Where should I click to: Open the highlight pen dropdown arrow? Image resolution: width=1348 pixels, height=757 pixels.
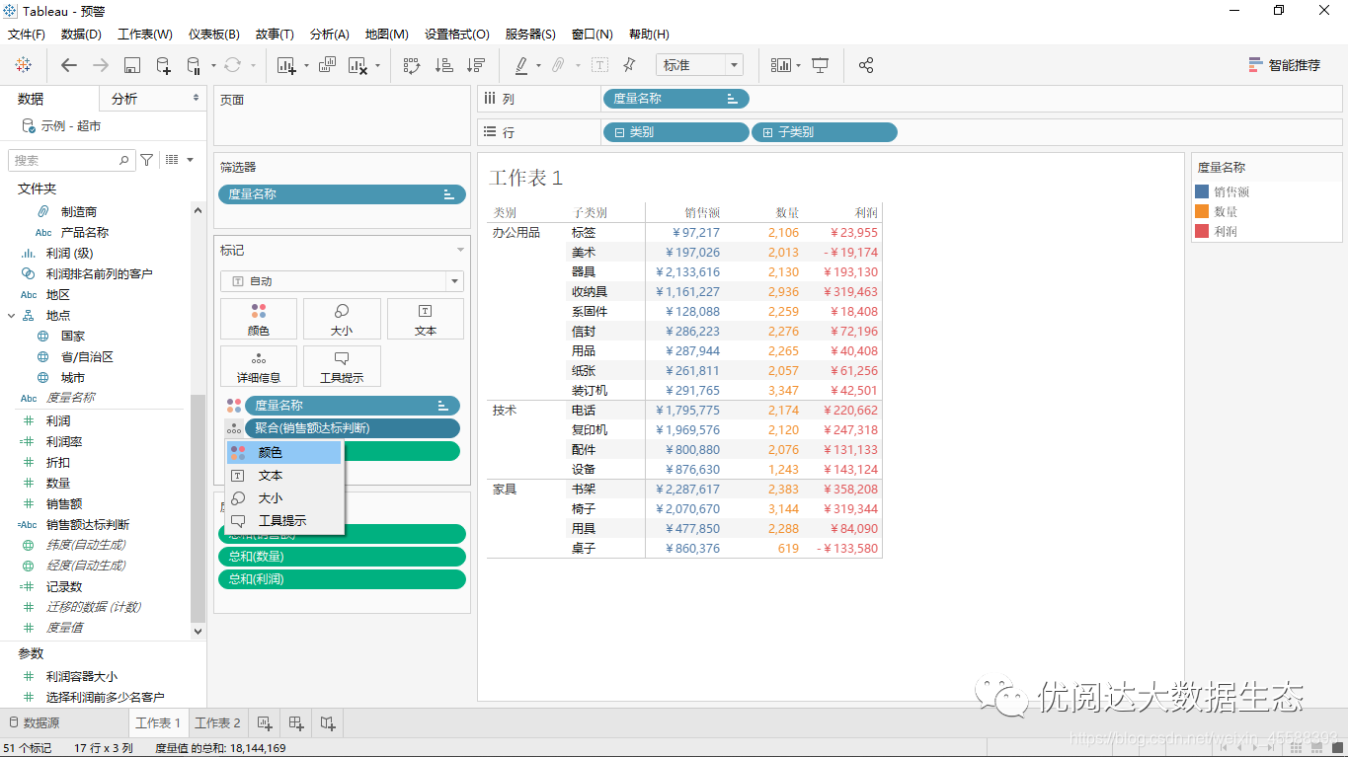click(538, 66)
